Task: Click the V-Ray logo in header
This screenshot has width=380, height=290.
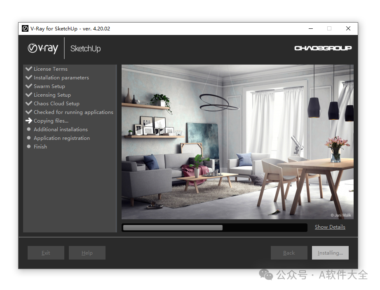Action: click(x=43, y=49)
